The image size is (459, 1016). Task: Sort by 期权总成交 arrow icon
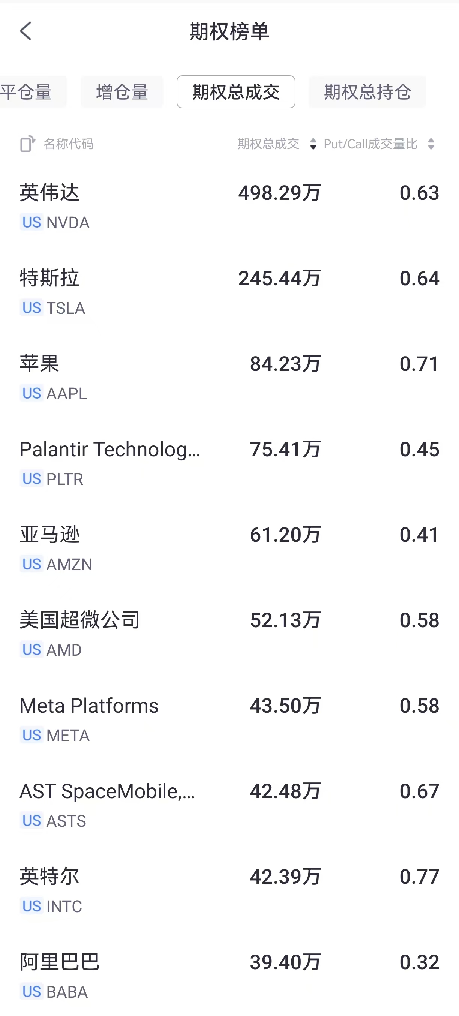tap(313, 144)
